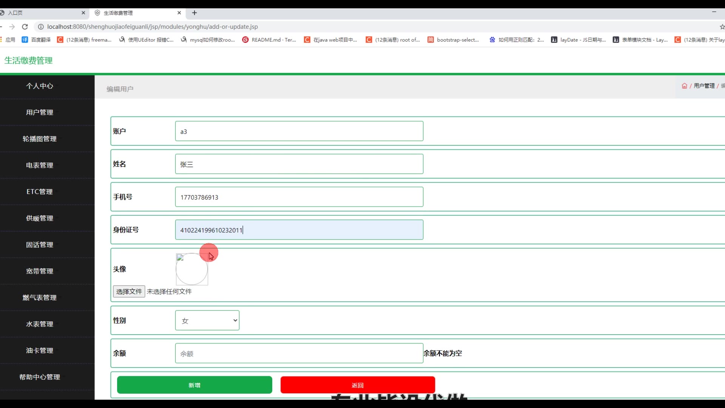The height and width of the screenshot is (408, 725).
Task: Open 帮助中心管理 in the sidebar
Action: tap(40, 377)
